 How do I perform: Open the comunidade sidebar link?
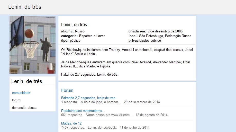[x=21, y=93]
